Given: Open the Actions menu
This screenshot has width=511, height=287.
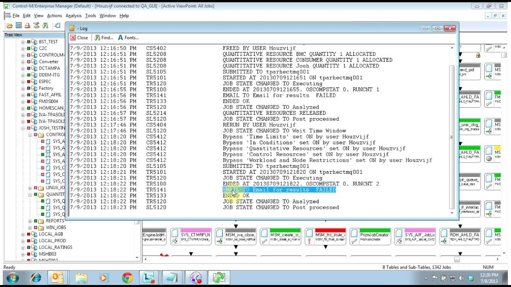Looking at the screenshot, I should pyautogui.click(x=54, y=16).
